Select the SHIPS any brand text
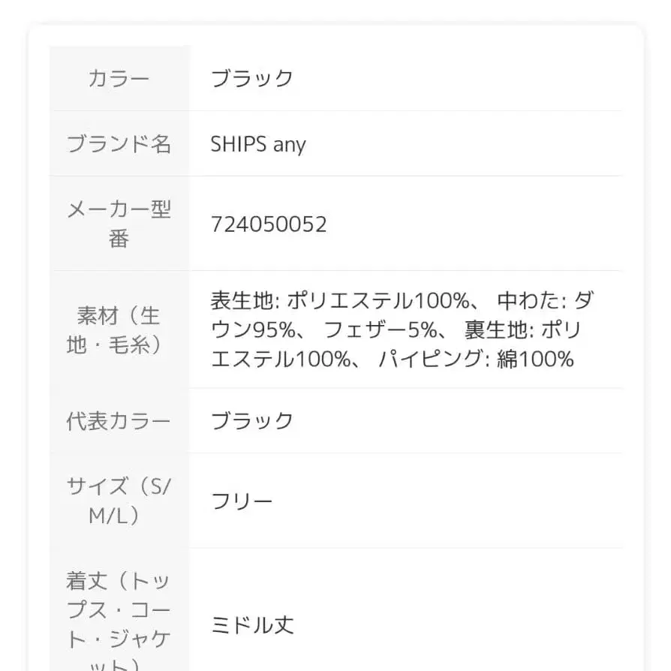Image resolution: width=671 pixels, height=671 pixels. pos(257,144)
